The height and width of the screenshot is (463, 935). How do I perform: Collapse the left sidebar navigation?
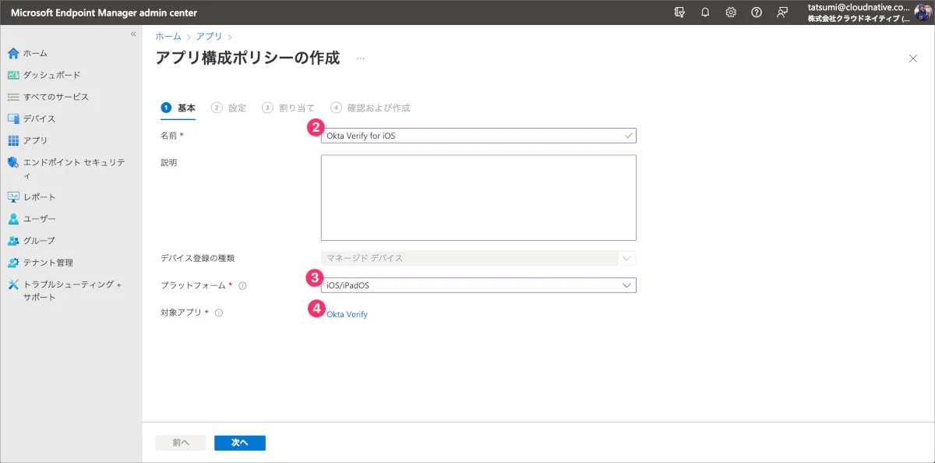[x=133, y=34]
